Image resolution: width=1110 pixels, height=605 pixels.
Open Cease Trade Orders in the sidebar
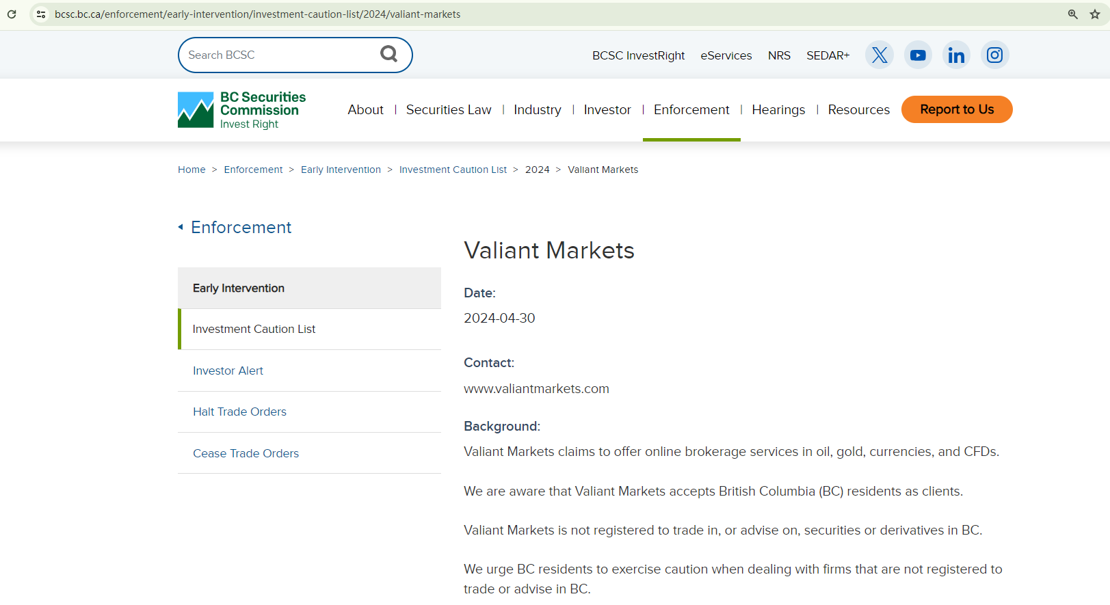246,453
